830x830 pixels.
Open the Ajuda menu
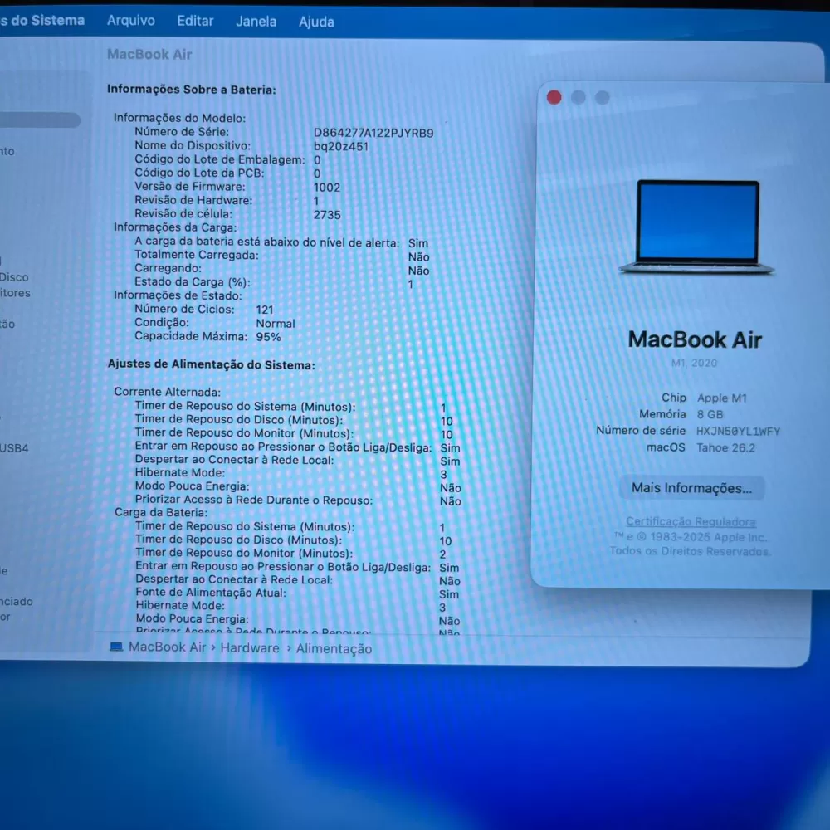[x=316, y=22]
